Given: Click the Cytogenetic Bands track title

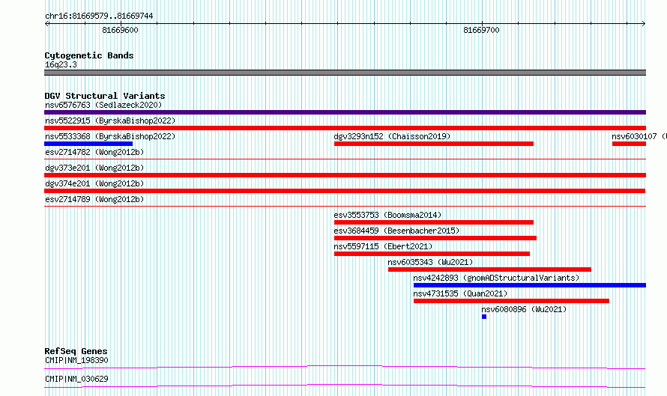Looking at the screenshot, I should tap(89, 55).
